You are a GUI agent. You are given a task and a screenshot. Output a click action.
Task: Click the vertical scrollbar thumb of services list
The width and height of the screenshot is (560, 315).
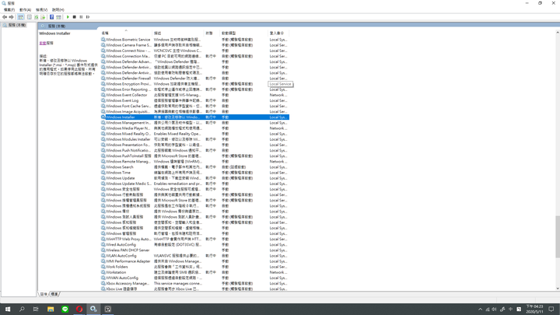coord(558,236)
